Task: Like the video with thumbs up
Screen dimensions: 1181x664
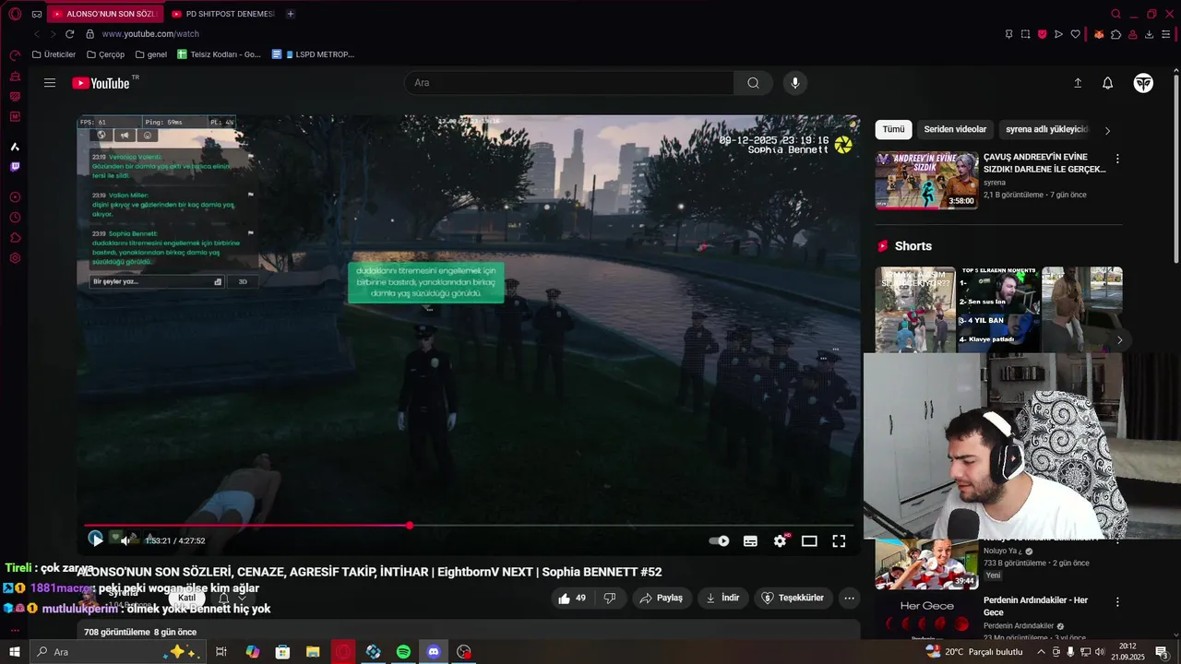Action: 572,598
